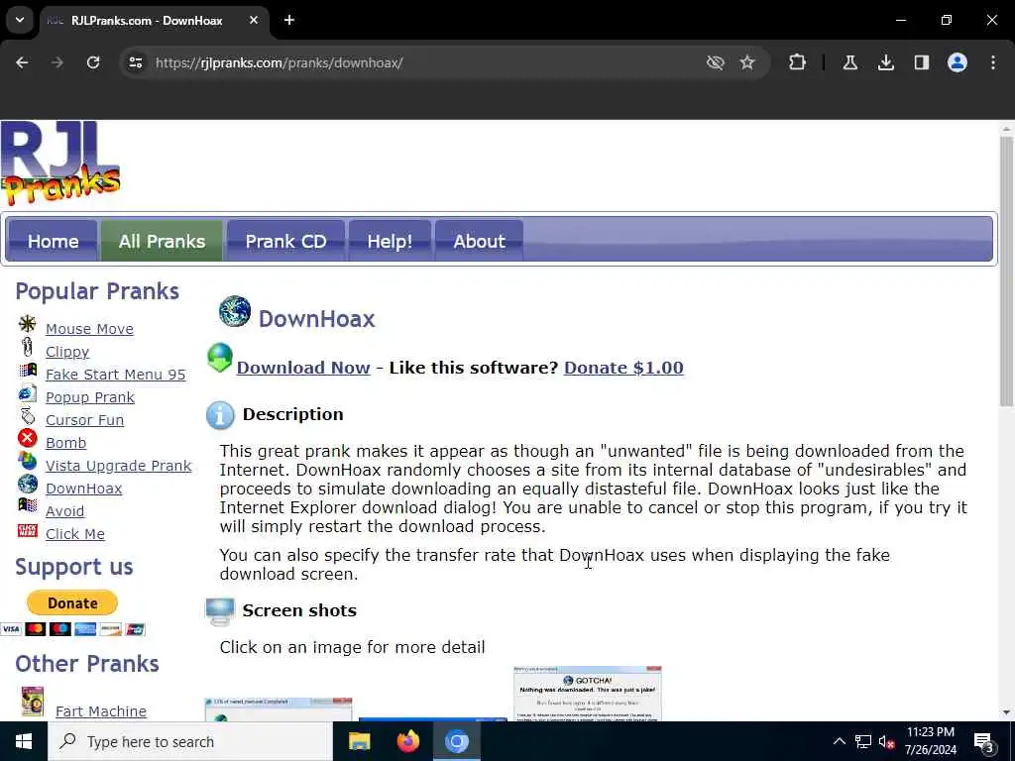Viewport: 1015px width, 761px height.
Task: Open the tab search dropdown arrow
Action: (x=20, y=20)
